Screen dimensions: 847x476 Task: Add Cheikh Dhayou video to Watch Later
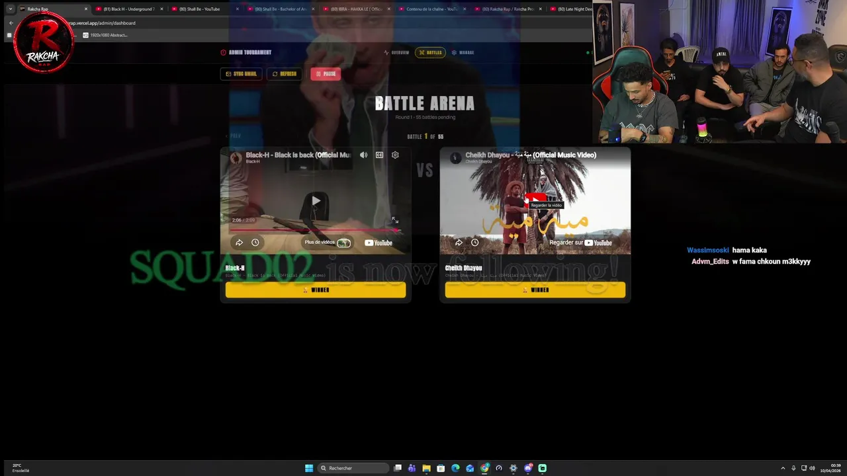(474, 243)
